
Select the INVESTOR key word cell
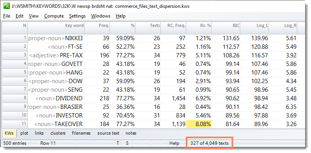(56, 116)
